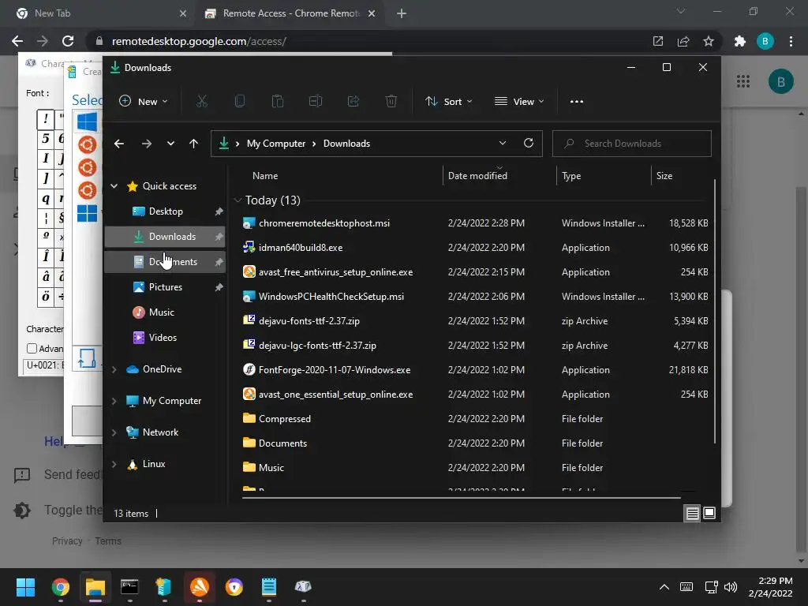Expand the Network tree node
Screen dimensions: 808x606
pyautogui.click(x=114, y=432)
